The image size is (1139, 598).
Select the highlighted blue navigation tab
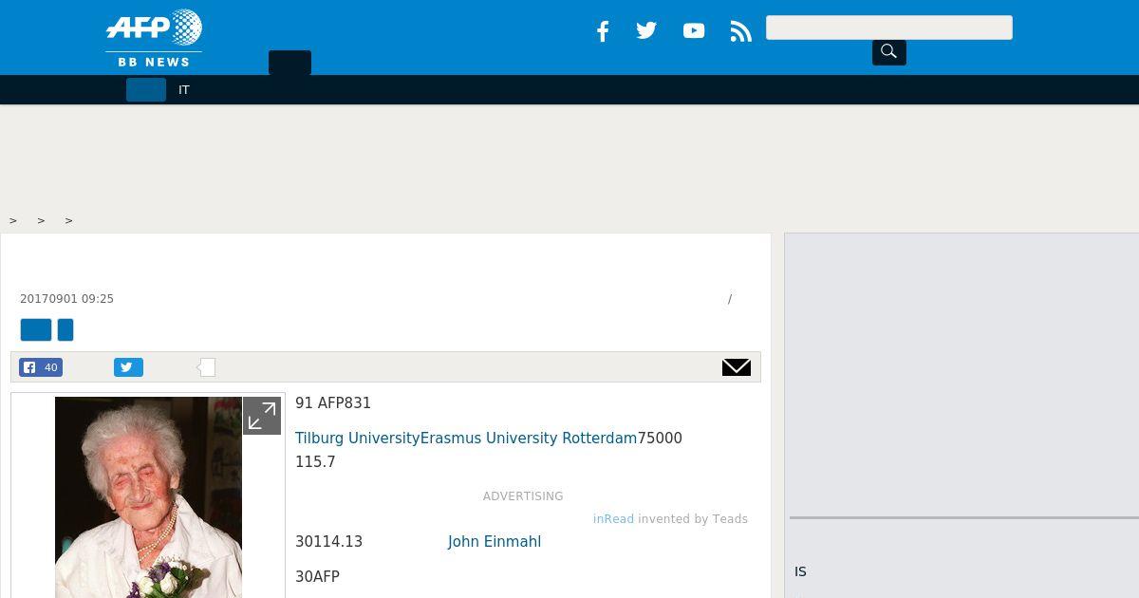click(x=146, y=90)
